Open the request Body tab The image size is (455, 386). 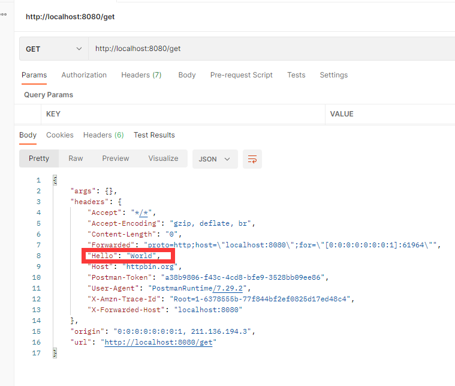(x=187, y=75)
